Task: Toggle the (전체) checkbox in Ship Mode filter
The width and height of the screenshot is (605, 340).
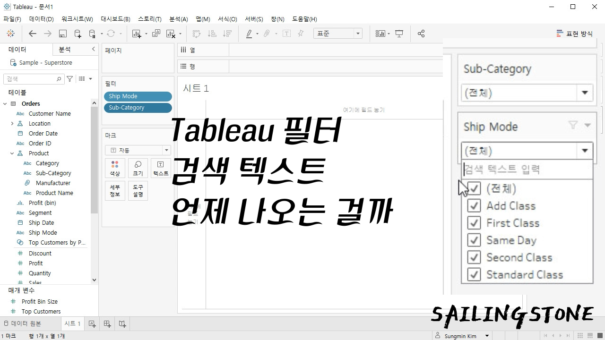Action: click(474, 188)
